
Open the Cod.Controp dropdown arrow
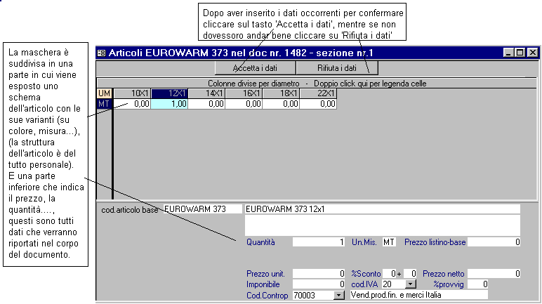pyautogui.click(x=339, y=296)
